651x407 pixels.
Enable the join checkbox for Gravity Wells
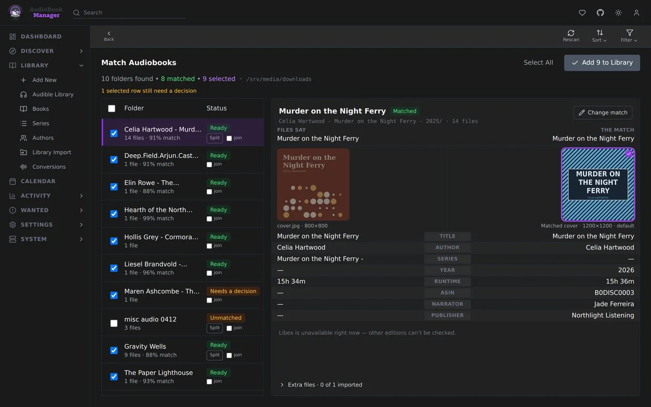pyautogui.click(x=229, y=355)
